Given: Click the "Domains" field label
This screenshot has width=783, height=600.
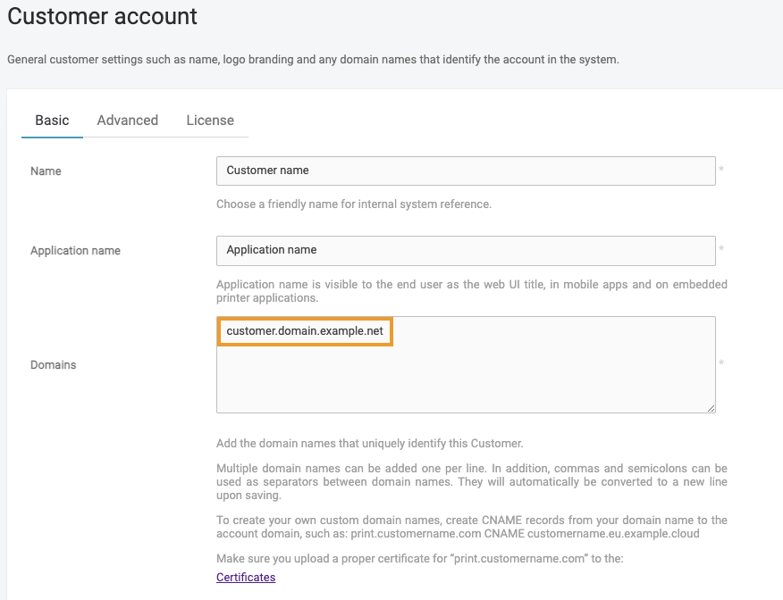Looking at the screenshot, I should point(53,365).
